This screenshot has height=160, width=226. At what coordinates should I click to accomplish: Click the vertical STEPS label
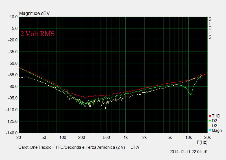click(x=210, y=28)
